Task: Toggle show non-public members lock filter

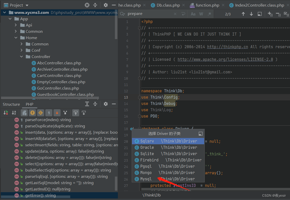Action: (x=57, y=113)
